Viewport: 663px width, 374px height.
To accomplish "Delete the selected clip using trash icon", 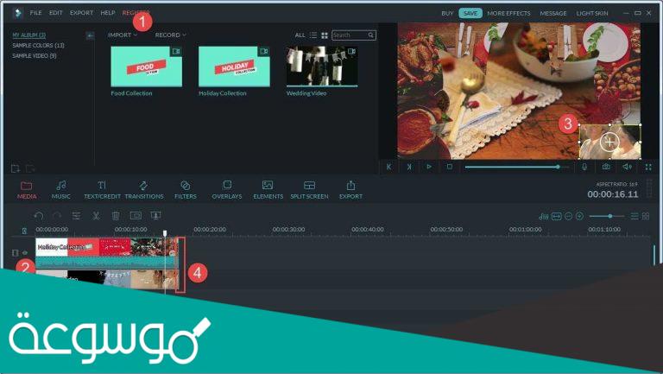I will tap(116, 216).
